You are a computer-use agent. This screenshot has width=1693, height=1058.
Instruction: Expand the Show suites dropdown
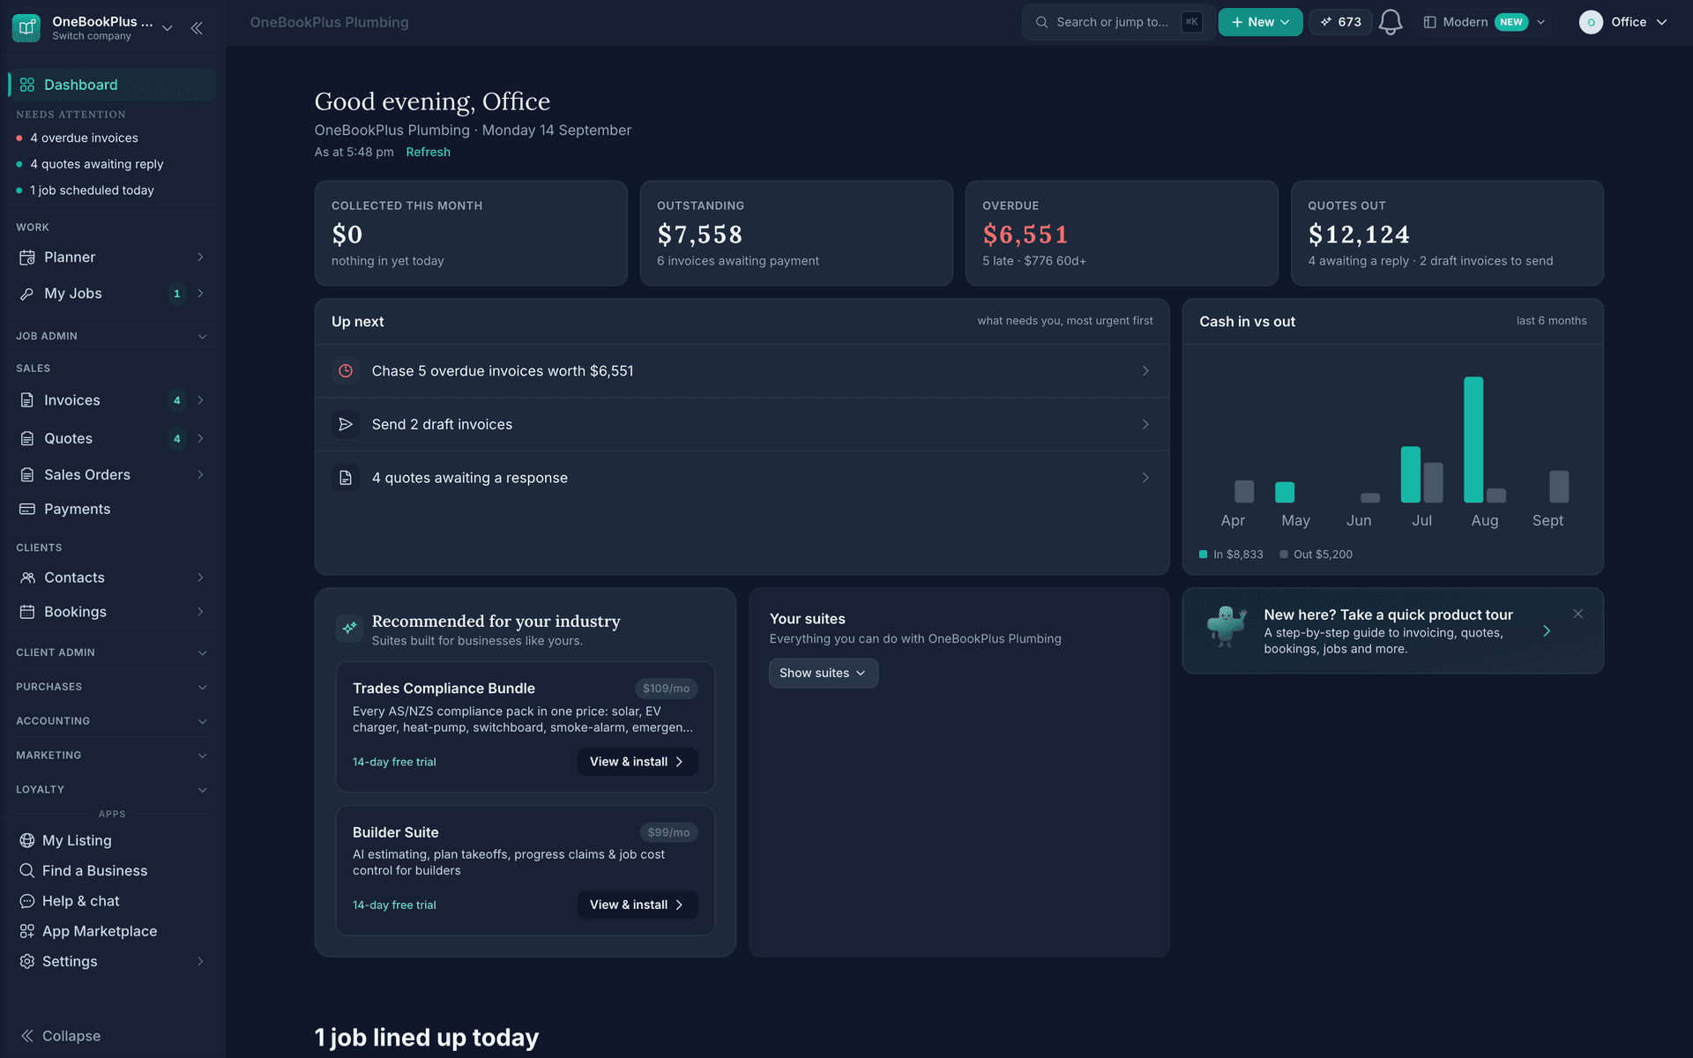(x=824, y=673)
